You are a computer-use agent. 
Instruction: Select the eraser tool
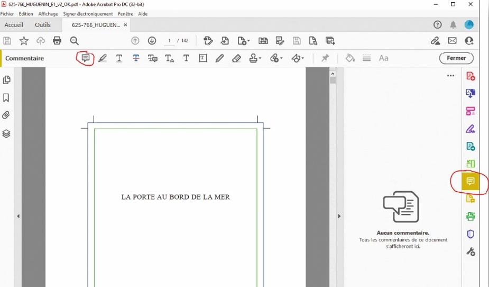pos(237,58)
